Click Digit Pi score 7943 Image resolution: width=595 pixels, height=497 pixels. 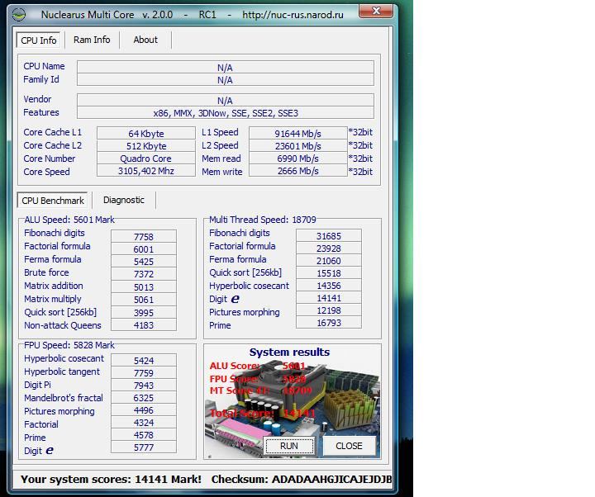coord(144,386)
